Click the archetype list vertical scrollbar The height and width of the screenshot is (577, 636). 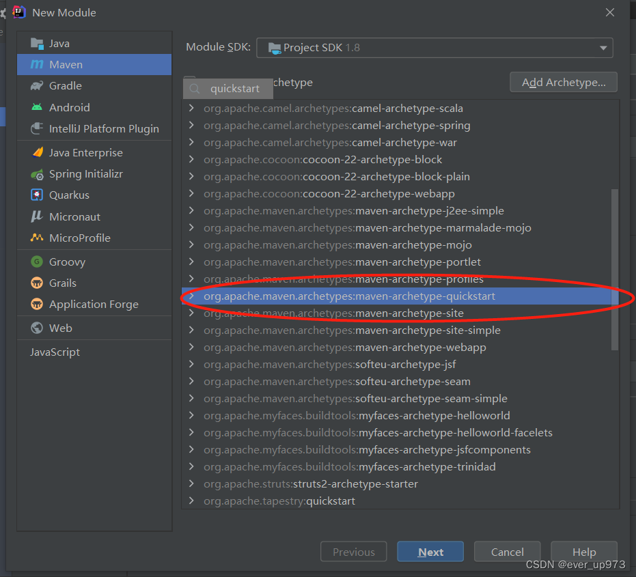[615, 269]
